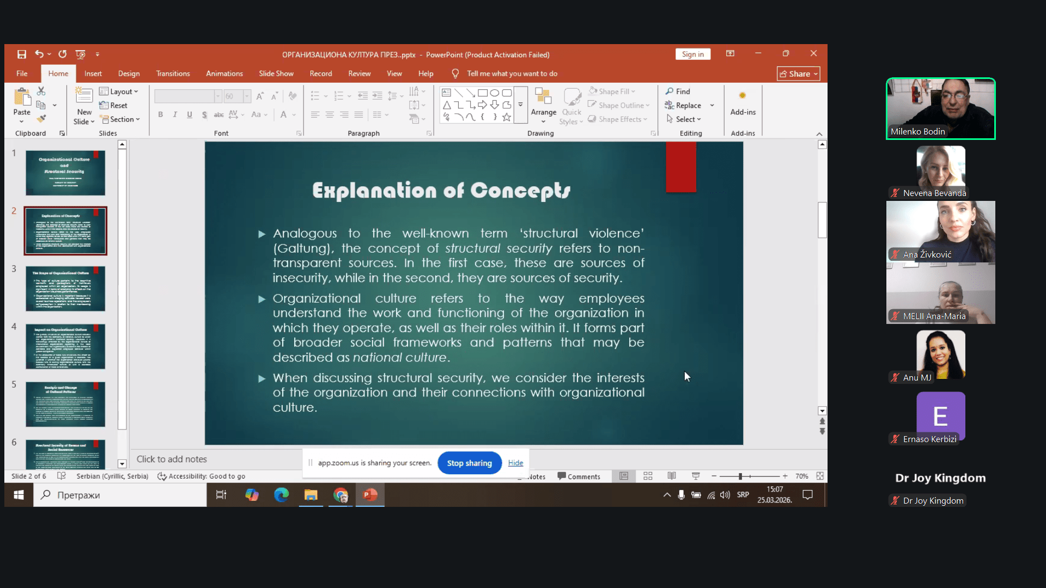Click the Undo arrow icon
Screen dimensions: 1046x588
pos(39,54)
